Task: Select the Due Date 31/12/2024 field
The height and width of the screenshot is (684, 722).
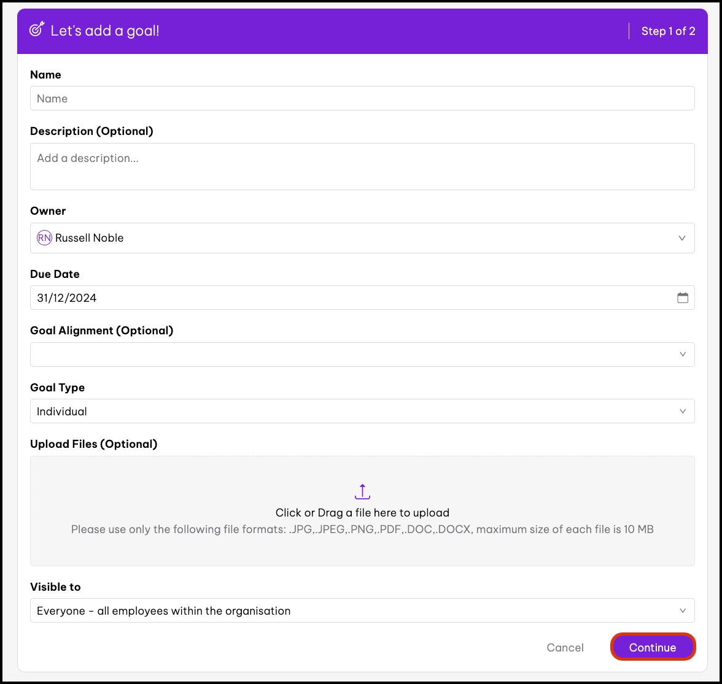Action: coord(350,298)
